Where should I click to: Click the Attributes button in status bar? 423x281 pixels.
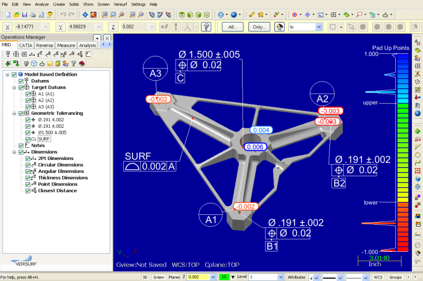pos(297,277)
